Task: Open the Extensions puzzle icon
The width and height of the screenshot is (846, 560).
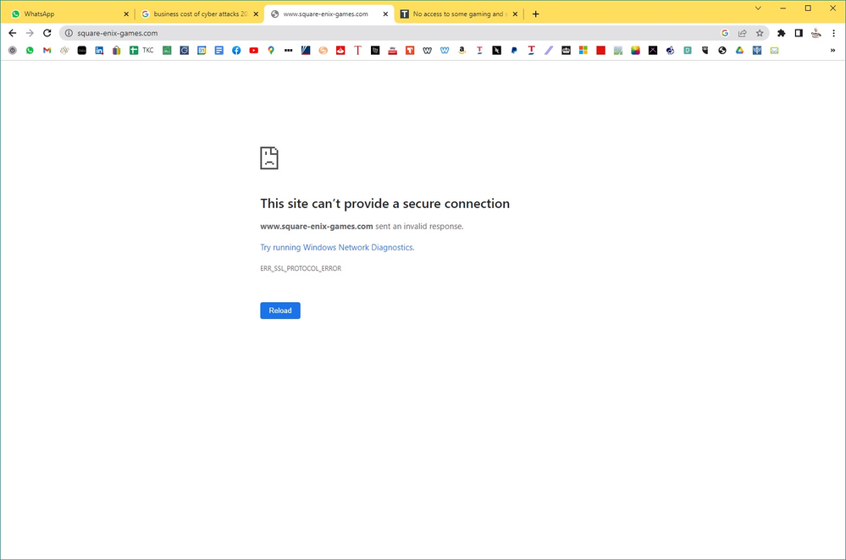Action: (782, 33)
